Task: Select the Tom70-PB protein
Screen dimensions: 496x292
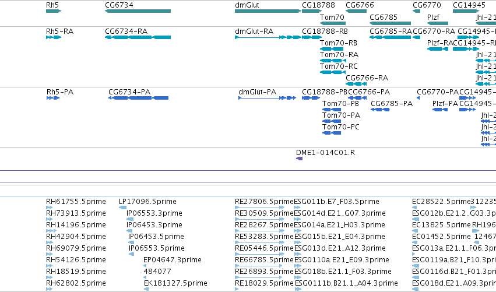Action: point(341,104)
